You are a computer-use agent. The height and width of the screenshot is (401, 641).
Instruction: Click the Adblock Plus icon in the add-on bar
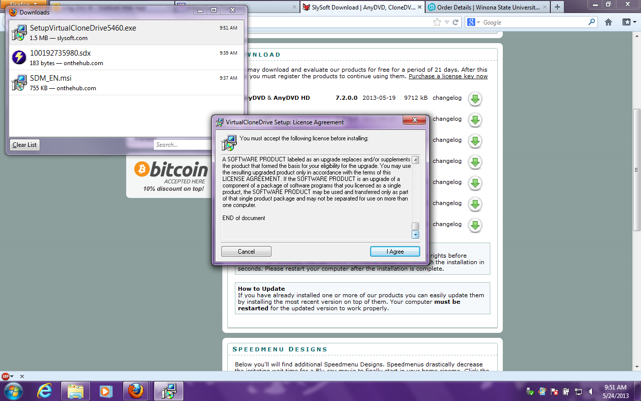pos(6,376)
